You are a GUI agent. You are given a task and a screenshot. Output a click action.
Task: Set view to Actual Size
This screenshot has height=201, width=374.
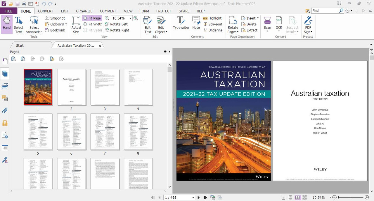tap(76, 25)
